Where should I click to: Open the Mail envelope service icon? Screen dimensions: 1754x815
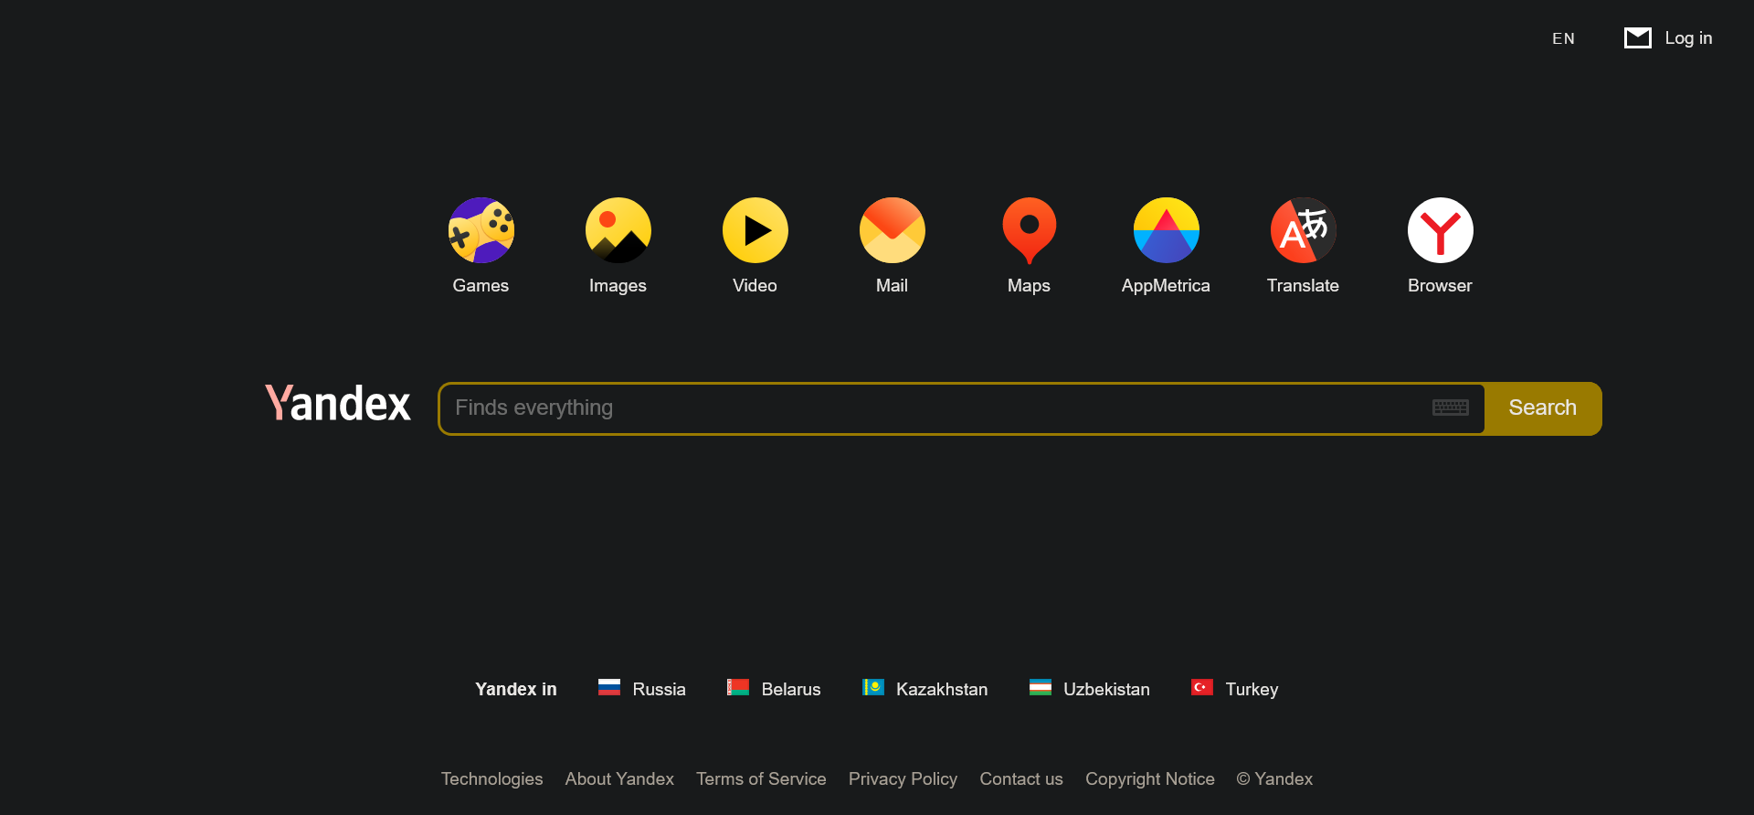coord(892,230)
